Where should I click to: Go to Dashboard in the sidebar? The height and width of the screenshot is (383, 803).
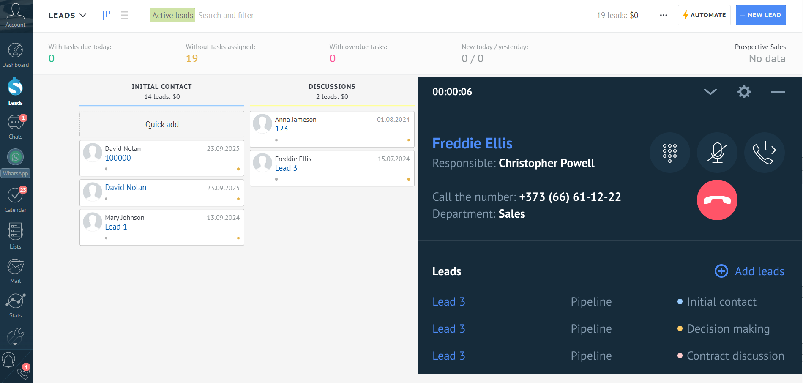pyautogui.click(x=16, y=55)
